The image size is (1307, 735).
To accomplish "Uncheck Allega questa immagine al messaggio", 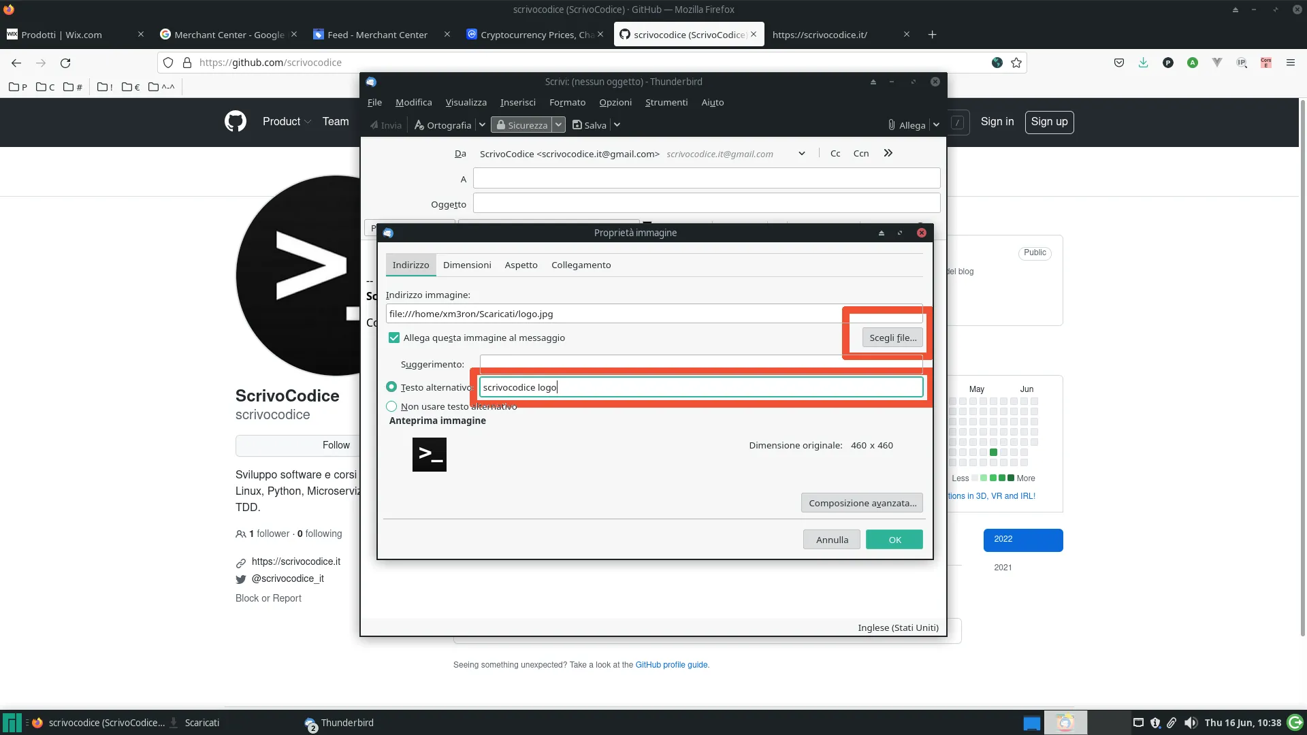I will click(x=394, y=337).
